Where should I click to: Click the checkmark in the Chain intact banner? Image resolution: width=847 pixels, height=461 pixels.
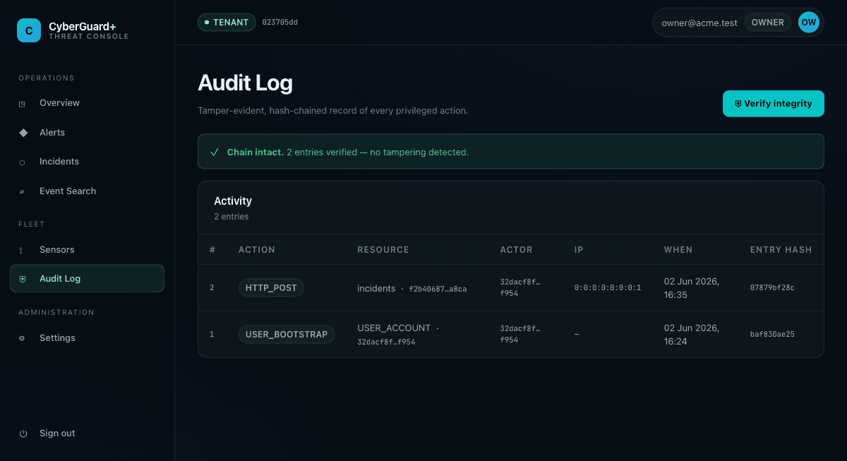[214, 152]
